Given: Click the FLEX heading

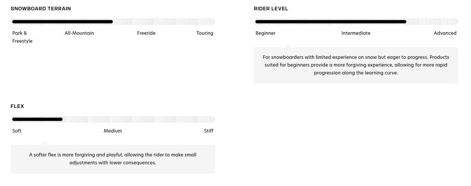Looking at the screenshot, I should click(x=17, y=106).
